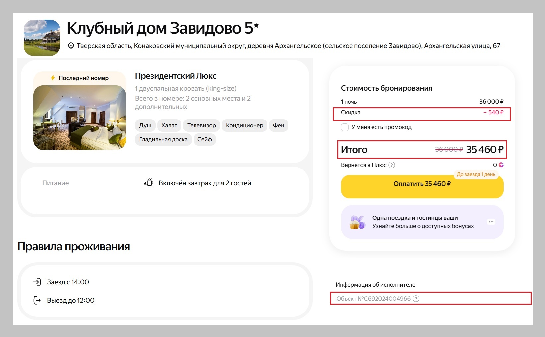This screenshot has width=545, height=337.
Task: Click the breakfast cup icon in Питание
Action: [x=149, y=183]
